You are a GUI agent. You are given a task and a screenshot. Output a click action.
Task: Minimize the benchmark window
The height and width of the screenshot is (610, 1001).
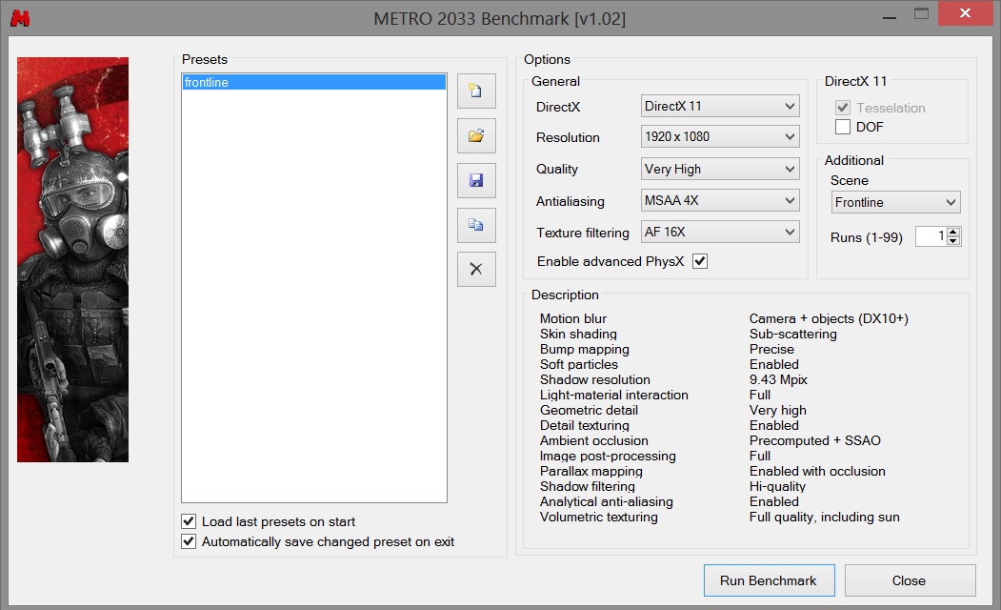point(890,16)
